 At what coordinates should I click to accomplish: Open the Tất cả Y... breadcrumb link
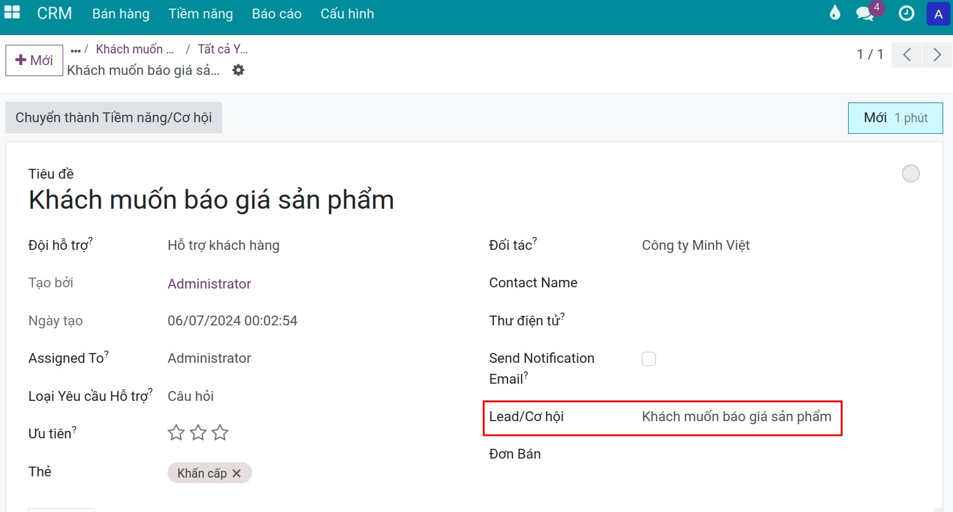[223, 49]
